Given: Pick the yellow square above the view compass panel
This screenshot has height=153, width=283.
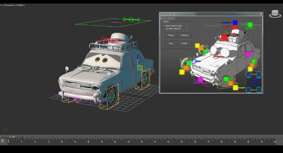Looking at the screenshot, I should pos(250,69).
